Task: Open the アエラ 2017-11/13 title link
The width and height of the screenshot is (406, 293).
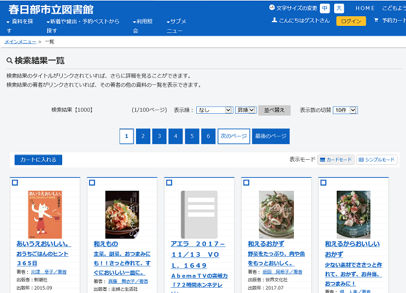Action: coord(198,255)
